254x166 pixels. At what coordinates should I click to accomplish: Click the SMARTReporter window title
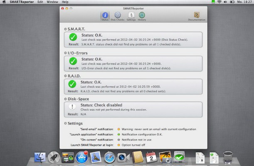click(x=133, y=9)
